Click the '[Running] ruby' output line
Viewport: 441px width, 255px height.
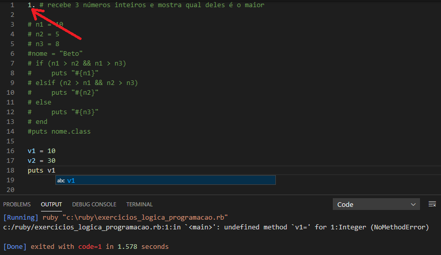coord(115,217)
